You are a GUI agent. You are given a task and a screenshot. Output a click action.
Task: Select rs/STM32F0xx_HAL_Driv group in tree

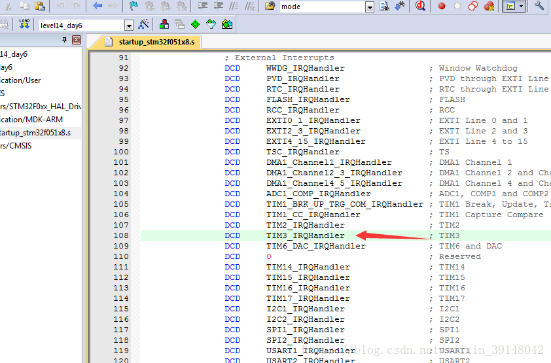[x=41, y=107]
